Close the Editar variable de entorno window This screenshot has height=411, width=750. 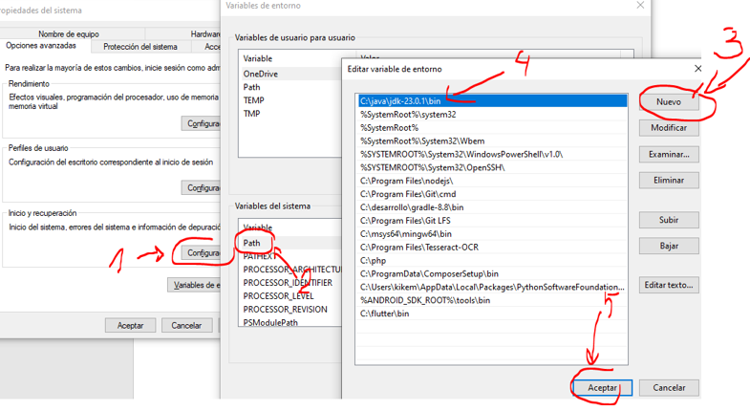[x=697, y=69]
